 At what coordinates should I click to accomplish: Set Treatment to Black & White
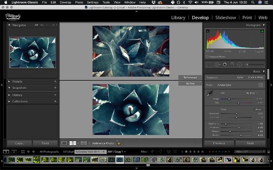tap(256, 78)
